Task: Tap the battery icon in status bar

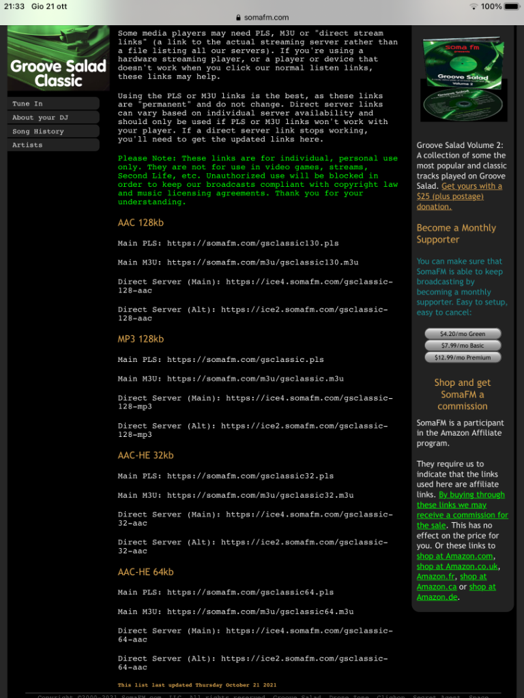Action: pos(512,6)
